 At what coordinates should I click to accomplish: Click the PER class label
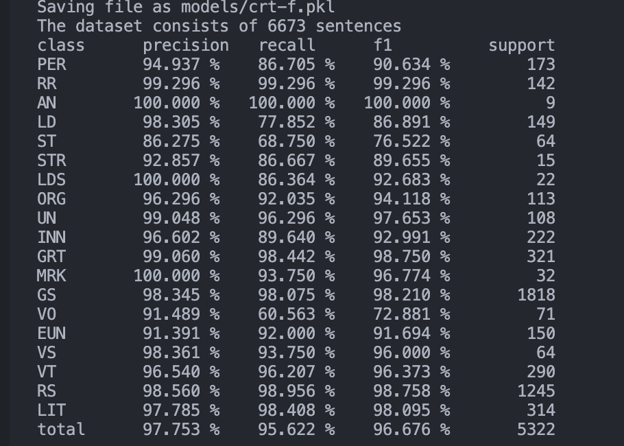pyautogui.click(x=51, y=64)
